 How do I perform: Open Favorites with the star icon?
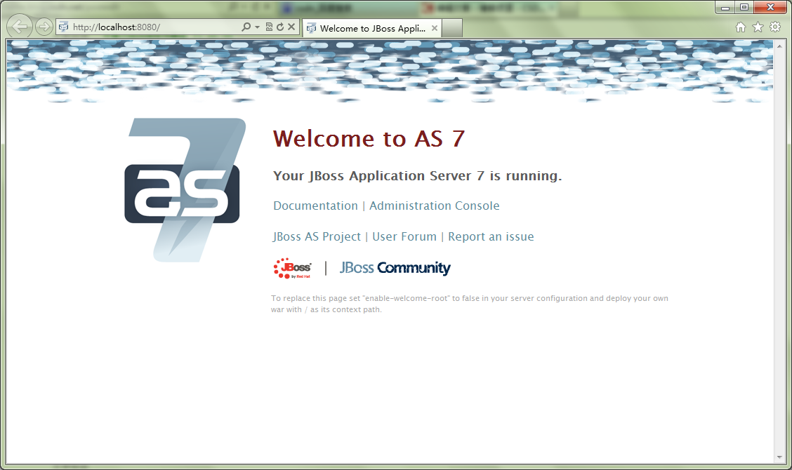pyautogui.click(x=758, y=27)
